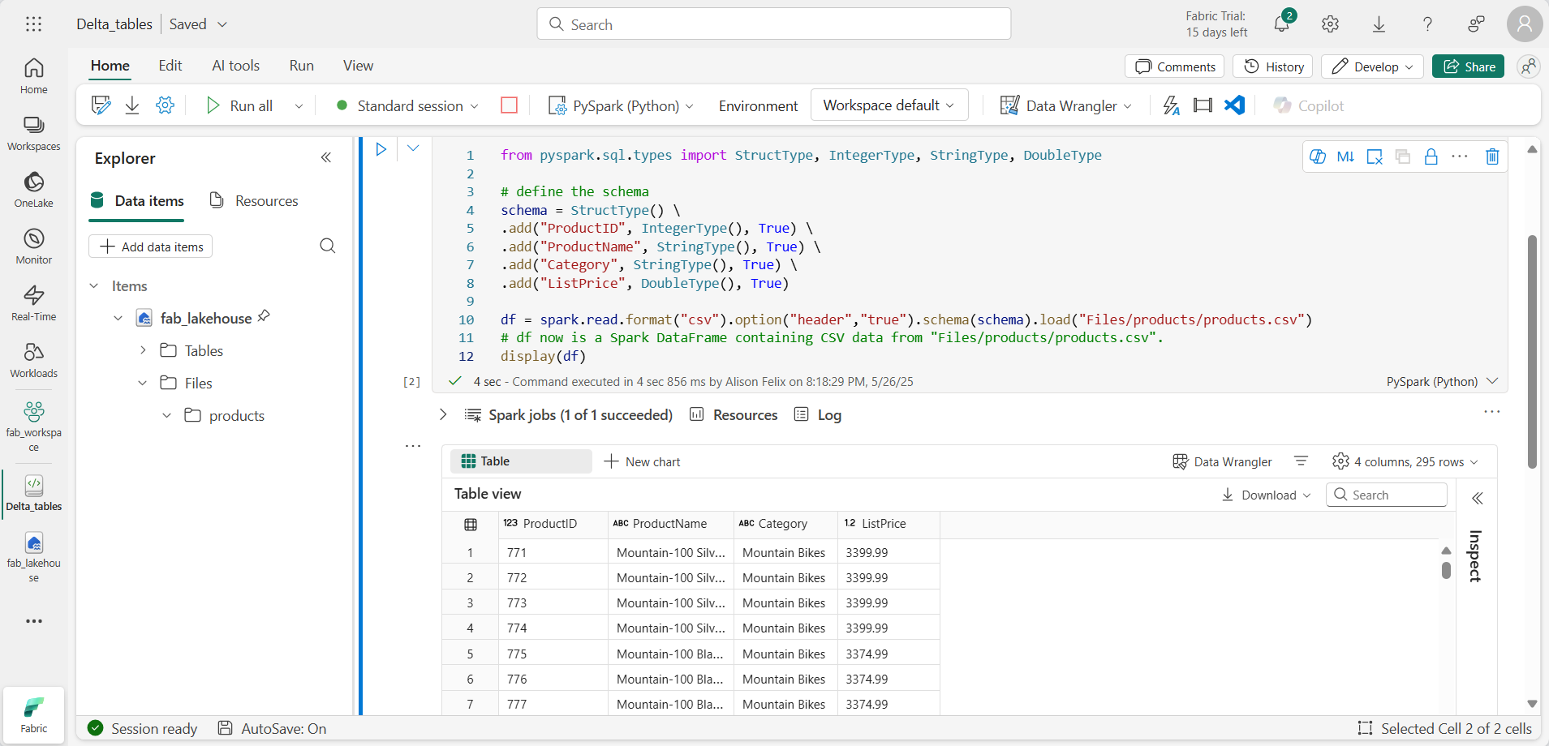Screen dimensions: 1549x746
Task: Open the app launcher grid icon
Action: pos(33,24)
